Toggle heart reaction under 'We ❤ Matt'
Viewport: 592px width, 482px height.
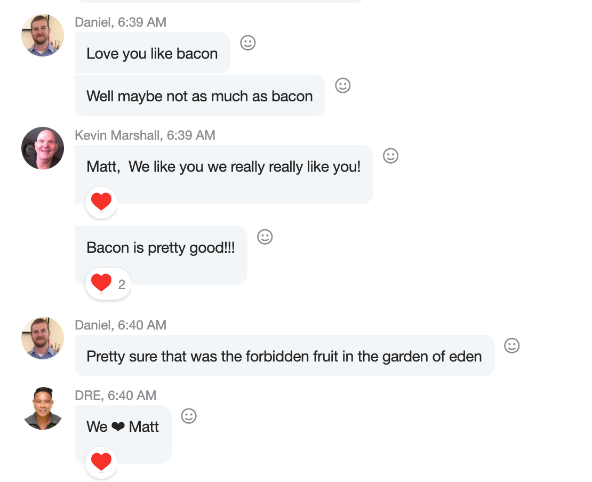(x=101, y=462)
